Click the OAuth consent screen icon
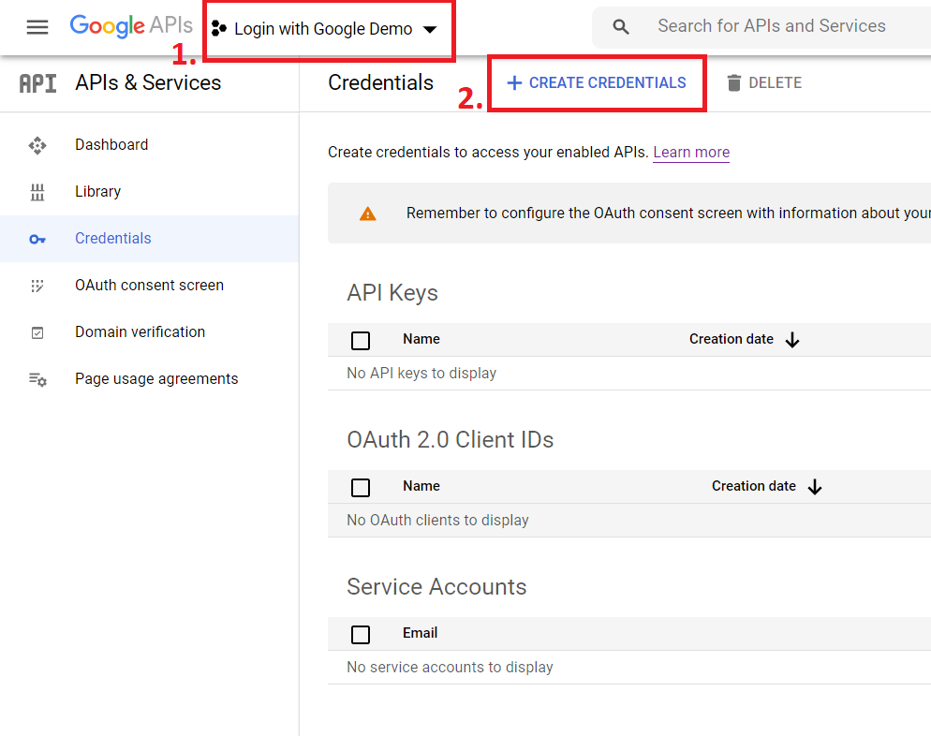 coord(37,287)
